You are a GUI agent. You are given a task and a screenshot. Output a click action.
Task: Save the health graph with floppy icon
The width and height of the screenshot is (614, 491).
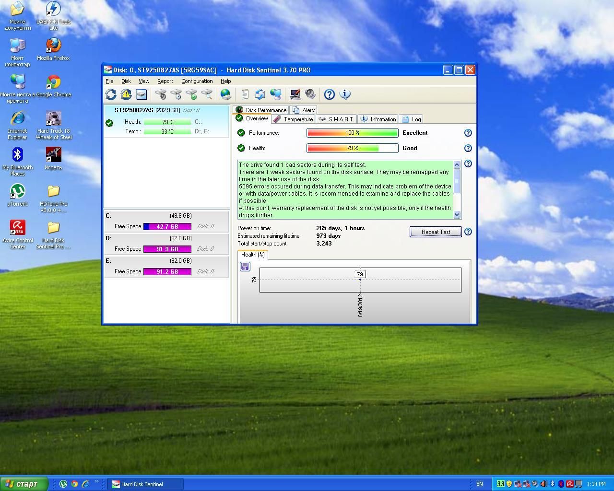click(245, 267)
